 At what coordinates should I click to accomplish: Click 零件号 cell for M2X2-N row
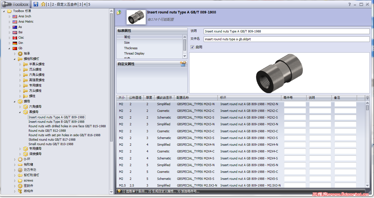(295, 104)
